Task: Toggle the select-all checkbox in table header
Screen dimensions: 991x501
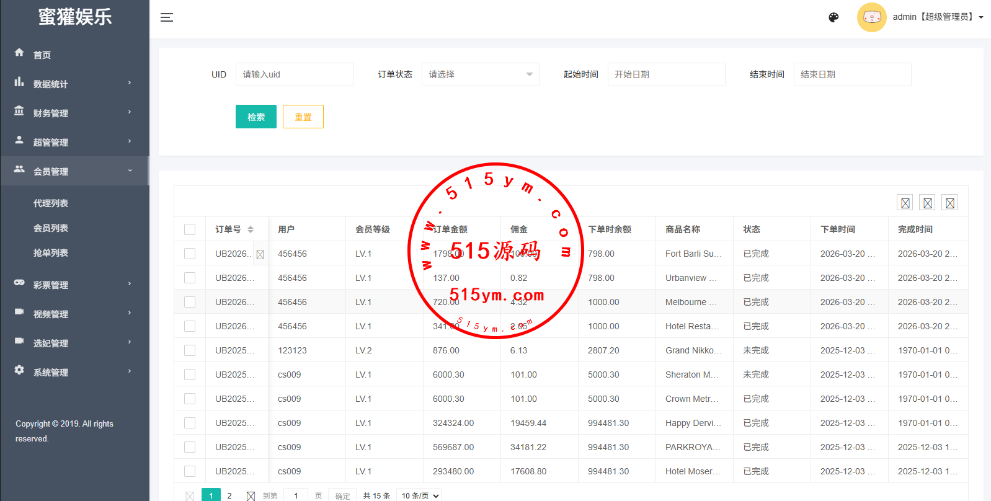Action: tap(190, 229)
